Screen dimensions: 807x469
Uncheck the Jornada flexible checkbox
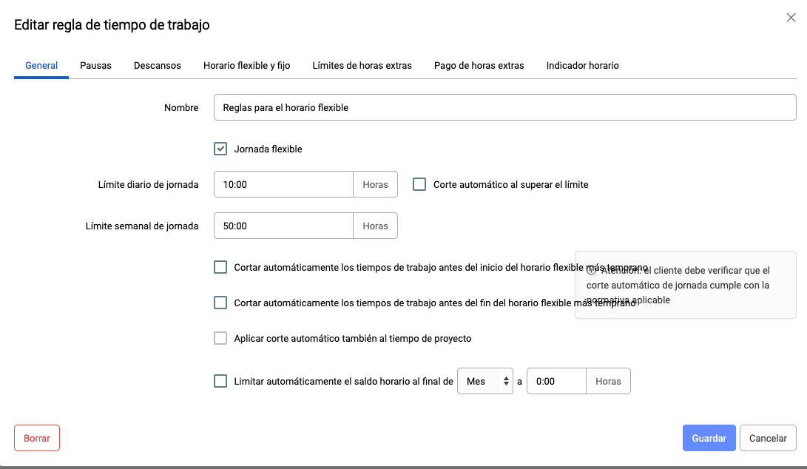click(220, 149)
